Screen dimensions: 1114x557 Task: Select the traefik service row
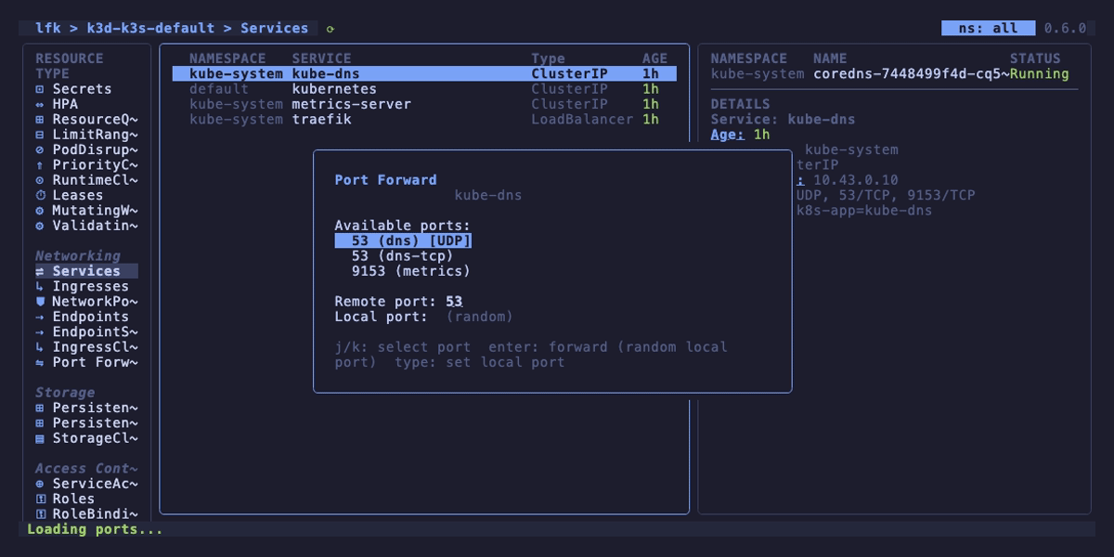coord(424,119)
